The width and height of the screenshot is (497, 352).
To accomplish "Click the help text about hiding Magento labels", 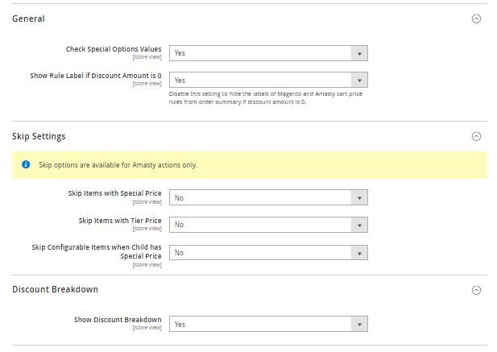I will pyautogui.click(x=266, y=98).
